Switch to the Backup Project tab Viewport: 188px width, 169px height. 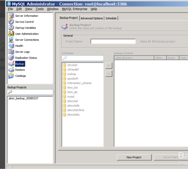coord(69,18)
